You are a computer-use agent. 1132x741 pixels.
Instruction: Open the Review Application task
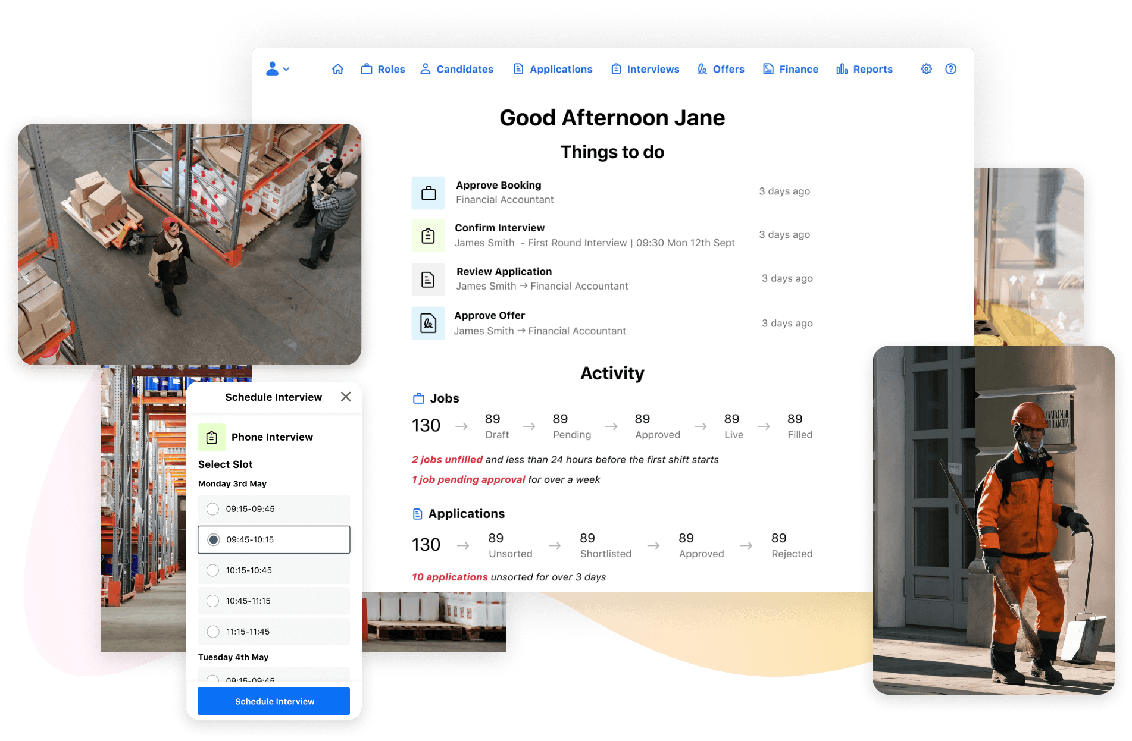point(612,280)
